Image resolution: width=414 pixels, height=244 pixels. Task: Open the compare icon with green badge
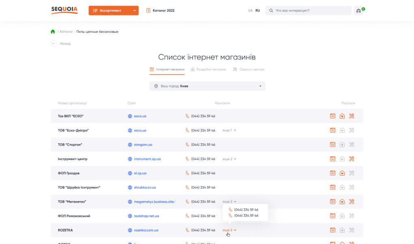tap(359, 11)
